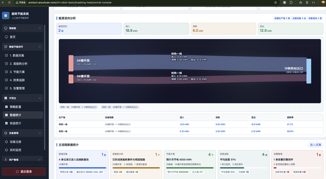The image size is (326, 179).
Task: Click the 2#循环泵 Sankey node
Action: 71,63
